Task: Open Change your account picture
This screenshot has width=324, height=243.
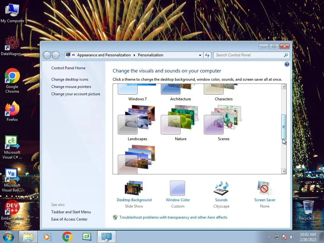Action: 76,94
